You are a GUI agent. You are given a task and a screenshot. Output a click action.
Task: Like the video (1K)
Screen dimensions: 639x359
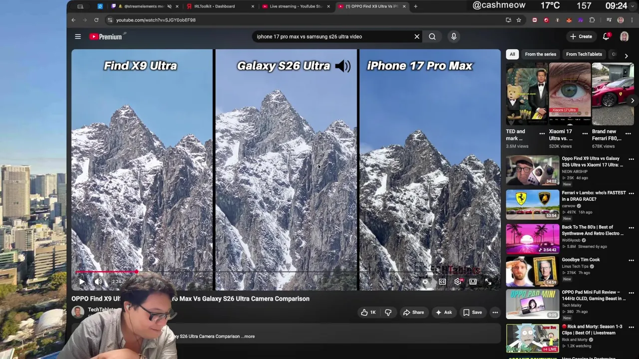point(368,313)
